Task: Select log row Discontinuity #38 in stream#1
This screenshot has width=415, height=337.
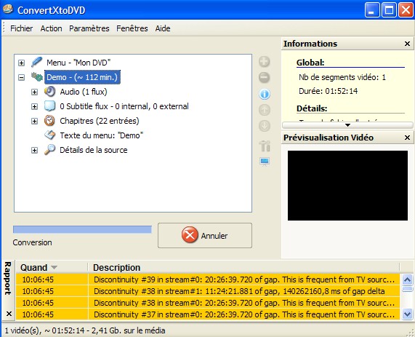Action: tap(208, 291)
